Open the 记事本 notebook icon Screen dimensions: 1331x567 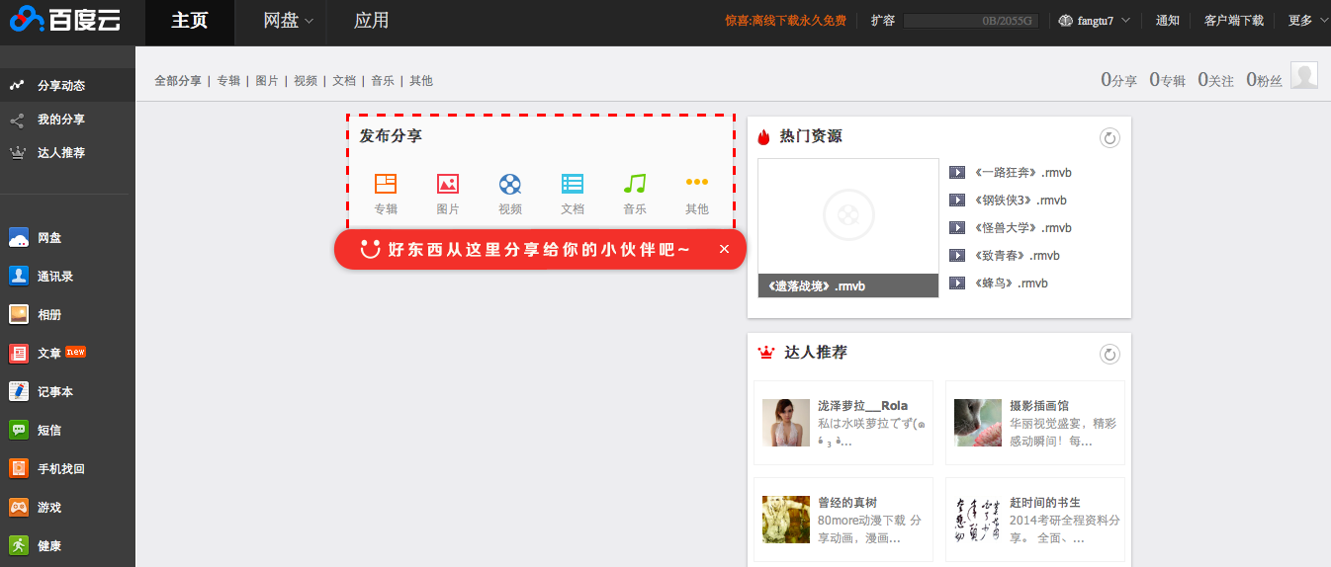tap(19, 392)
